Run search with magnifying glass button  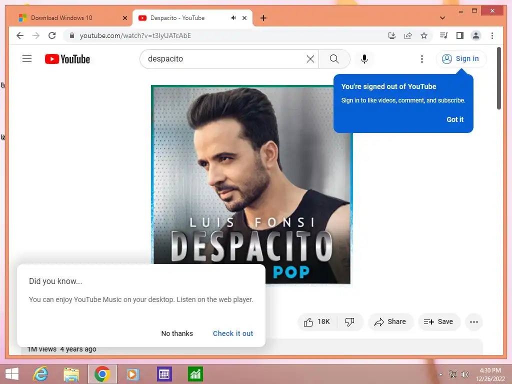click(334, 59)
